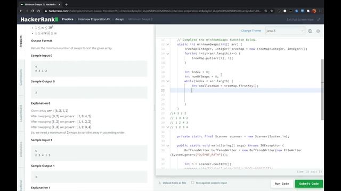Switch to the Submissions side tab
Viewport: 341px width, 191px height.
pos(21,77)
